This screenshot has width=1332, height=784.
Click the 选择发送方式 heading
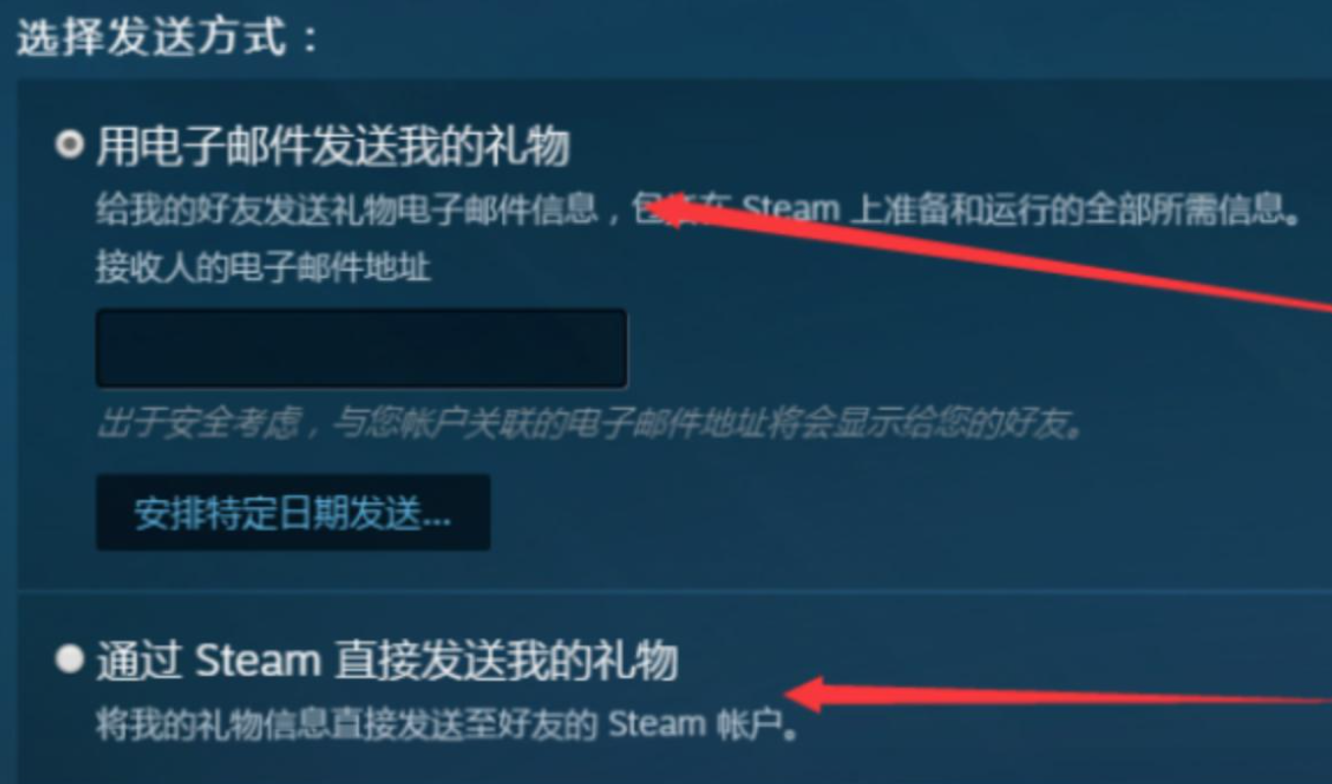[x=168, y=38]
